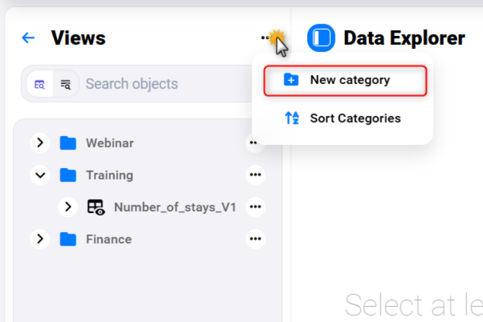483x322 pixels.
Task: Click the New category folder-plus icon
Action: tap(291, 80)
